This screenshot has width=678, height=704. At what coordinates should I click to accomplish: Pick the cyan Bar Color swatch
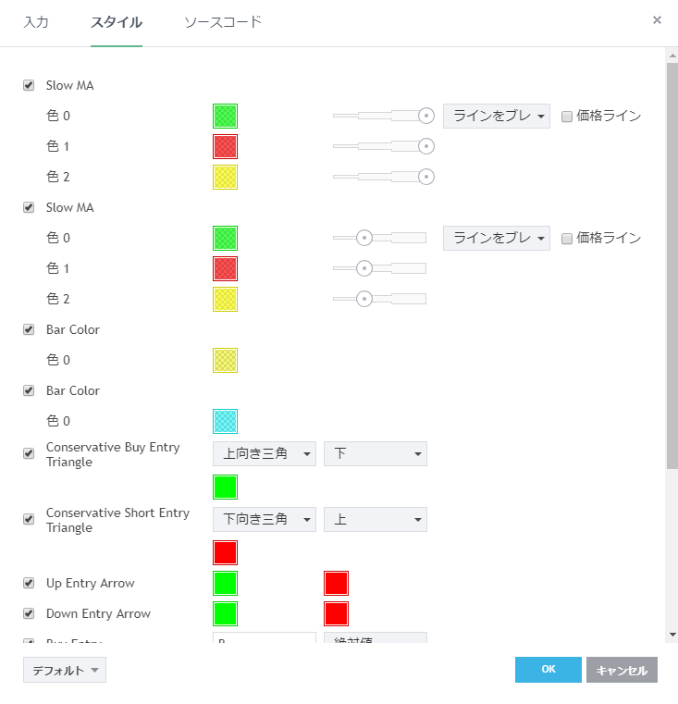pos(225,421)
